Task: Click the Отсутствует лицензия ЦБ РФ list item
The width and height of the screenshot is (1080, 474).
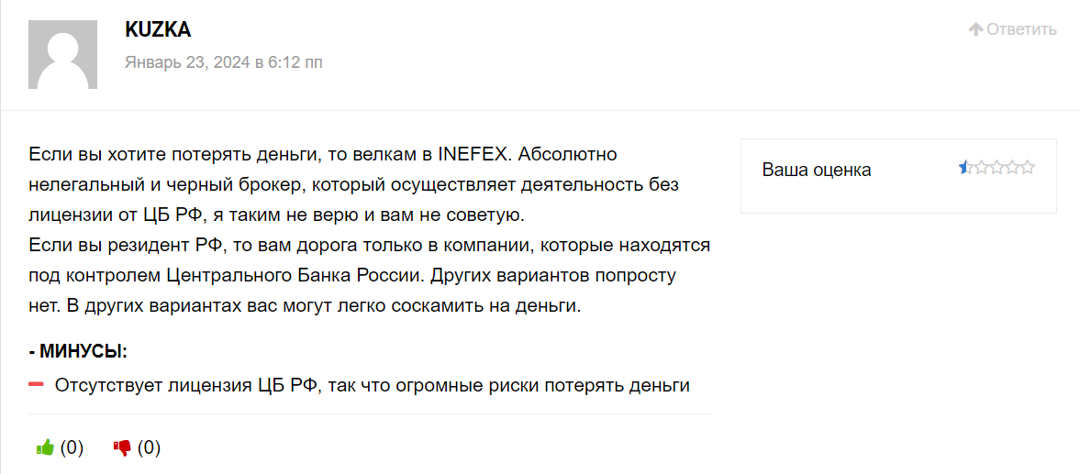Action: click(372, 385)
